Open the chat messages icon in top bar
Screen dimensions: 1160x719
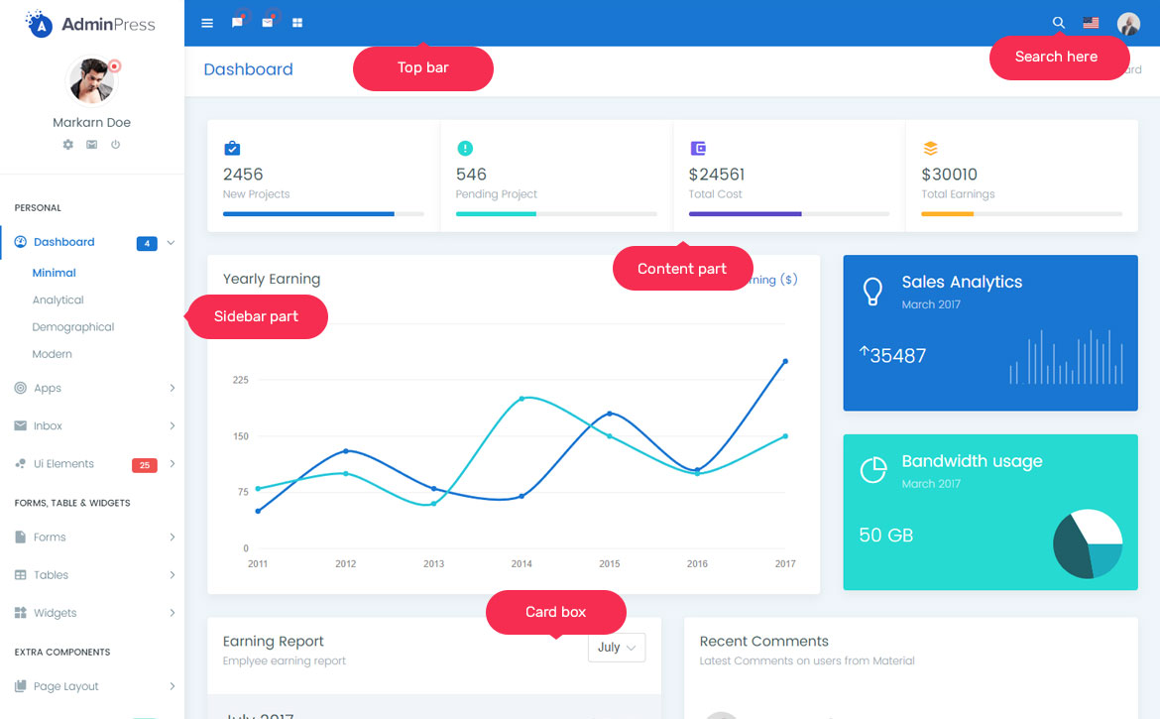point(237,23)
